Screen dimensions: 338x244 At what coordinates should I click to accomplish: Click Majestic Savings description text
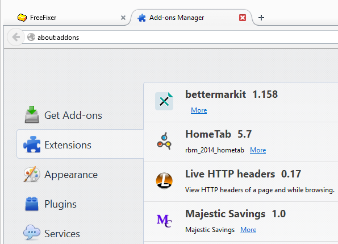(x=210, y=230)
